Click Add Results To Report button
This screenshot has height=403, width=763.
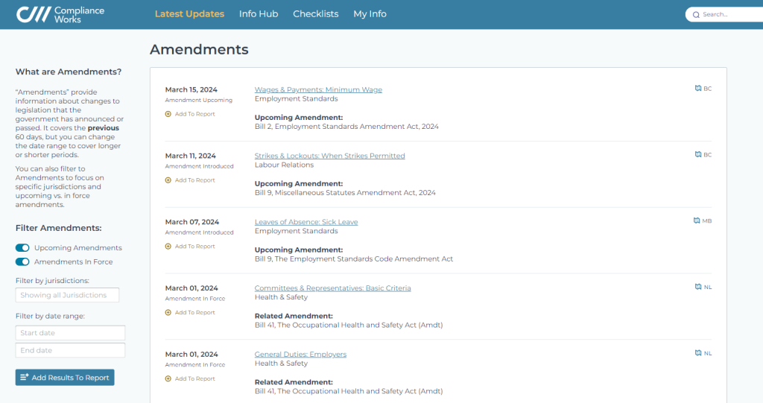pos(65,378)
